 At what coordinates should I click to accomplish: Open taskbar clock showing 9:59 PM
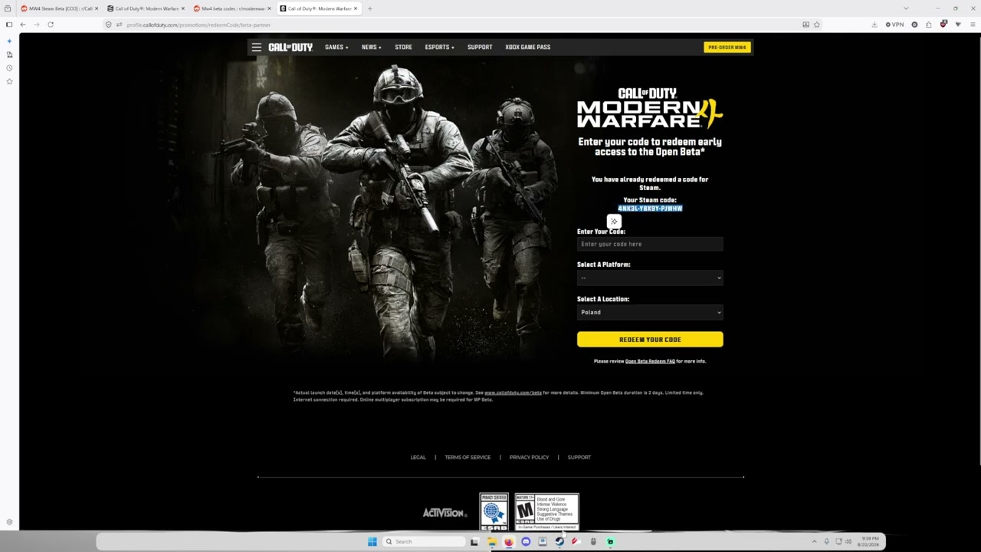[x=870, y=541]
